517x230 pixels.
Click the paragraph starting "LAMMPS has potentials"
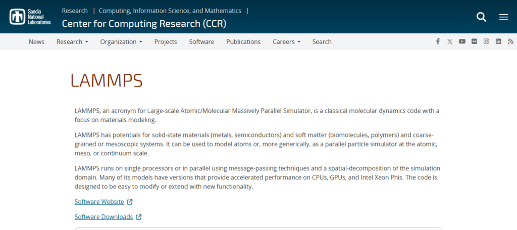pos(257,145)
